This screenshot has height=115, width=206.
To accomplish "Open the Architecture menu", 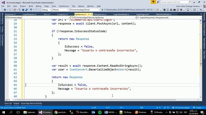I will [64, 6].
